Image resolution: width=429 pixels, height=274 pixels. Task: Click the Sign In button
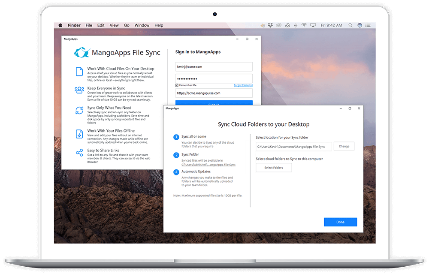tap(214, 103)
